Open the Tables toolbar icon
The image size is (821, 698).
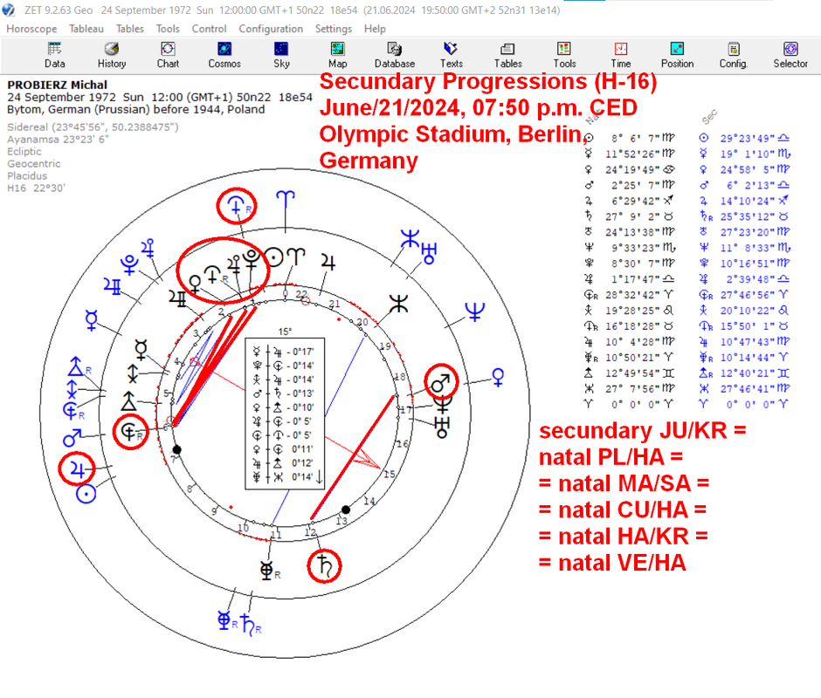click(508, 56)
